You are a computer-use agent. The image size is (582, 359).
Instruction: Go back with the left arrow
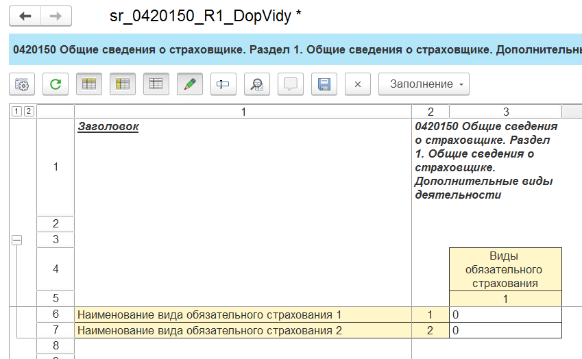click(x=25, y=16)
